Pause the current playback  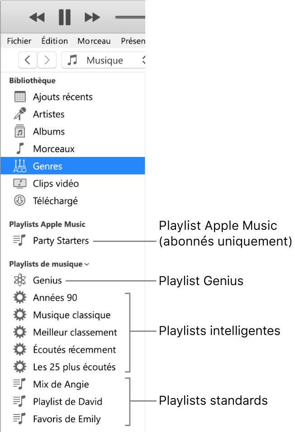(x=64, y=17)
